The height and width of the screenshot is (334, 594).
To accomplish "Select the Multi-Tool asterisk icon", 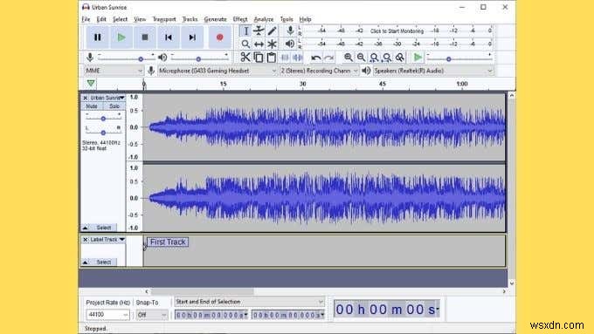I will (x=272, y=44).
